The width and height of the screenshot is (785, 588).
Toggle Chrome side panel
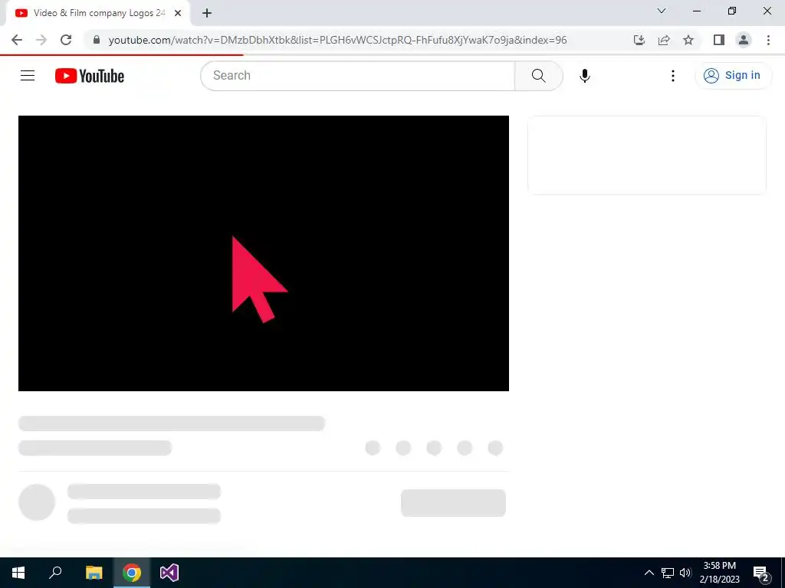coord(719,40)
